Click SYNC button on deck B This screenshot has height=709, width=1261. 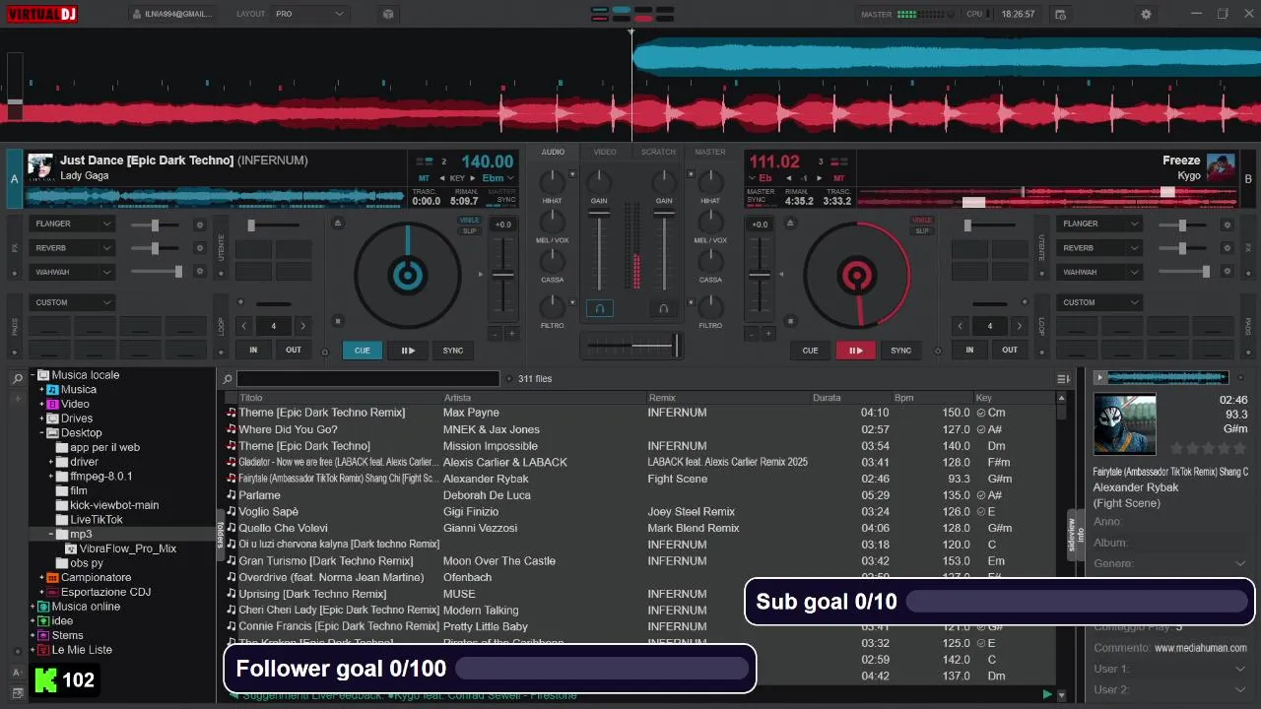tap(901, 350)
